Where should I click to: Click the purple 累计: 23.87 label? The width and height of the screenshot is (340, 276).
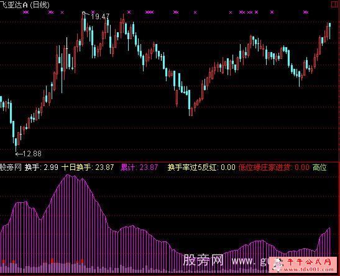pos(139,167)
